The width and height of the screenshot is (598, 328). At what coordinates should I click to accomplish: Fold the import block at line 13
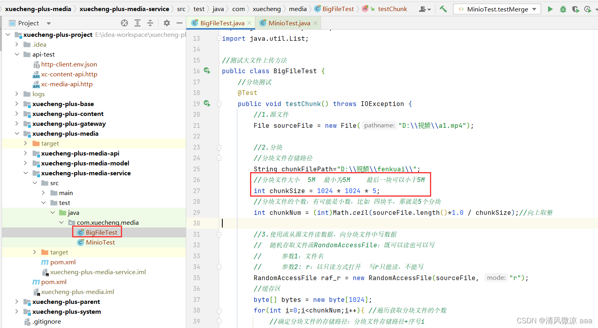point(219,38)
